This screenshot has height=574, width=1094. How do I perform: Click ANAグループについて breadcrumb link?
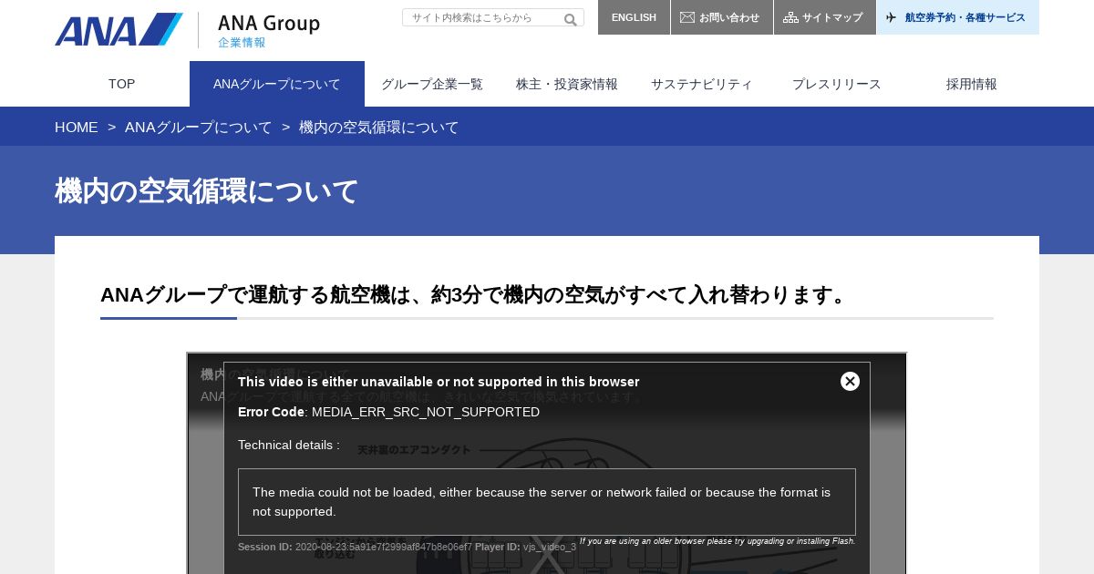pyautogui.click(x=199, y=128)
